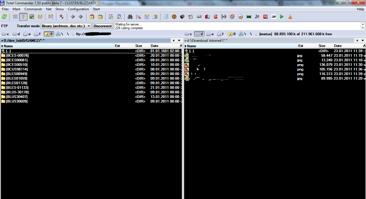This screenshot has width=366, height=199.
Task: Select drive e in the right drive bar
Action: [210, 34]
